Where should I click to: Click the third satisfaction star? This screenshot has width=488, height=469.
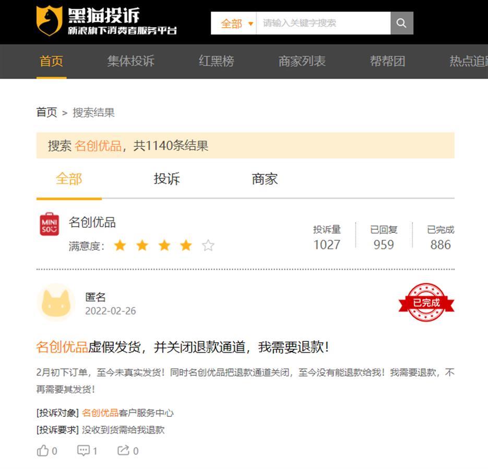[164, 245]
